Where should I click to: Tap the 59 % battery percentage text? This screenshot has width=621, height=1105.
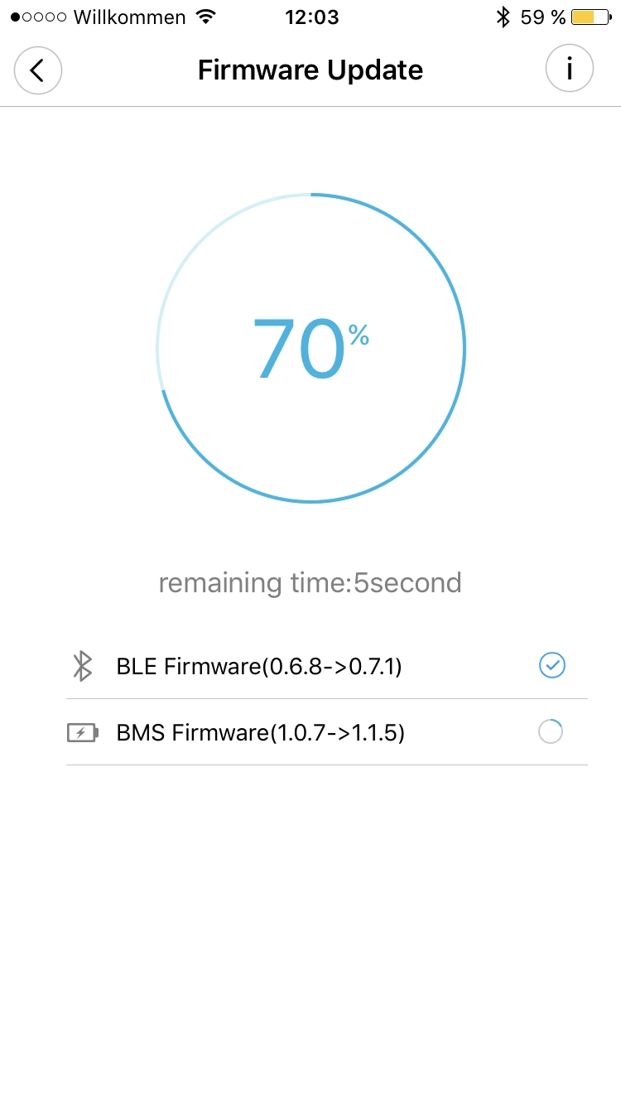543,17
